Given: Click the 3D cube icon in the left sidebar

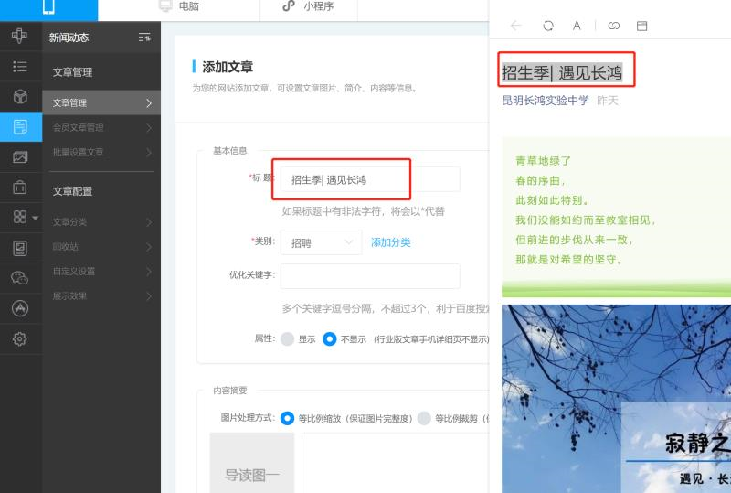Looking at the screenshot, I should coord(20,97).
